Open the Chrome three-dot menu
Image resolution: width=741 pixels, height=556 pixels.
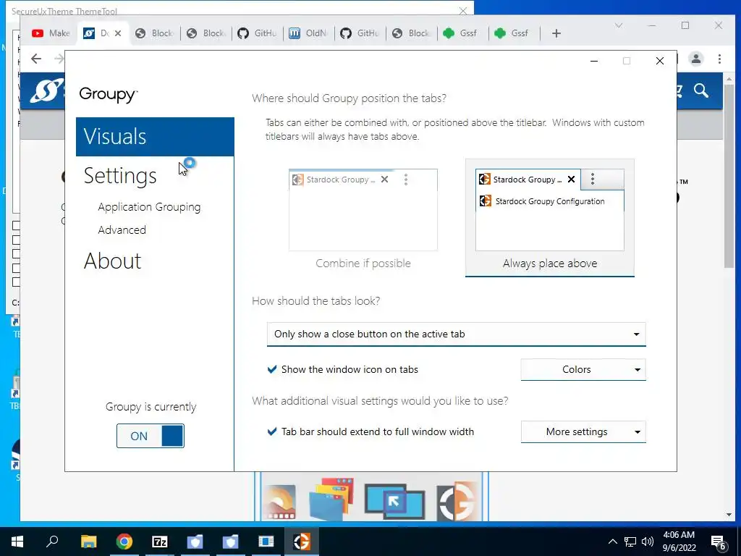(x=719, y=59)
